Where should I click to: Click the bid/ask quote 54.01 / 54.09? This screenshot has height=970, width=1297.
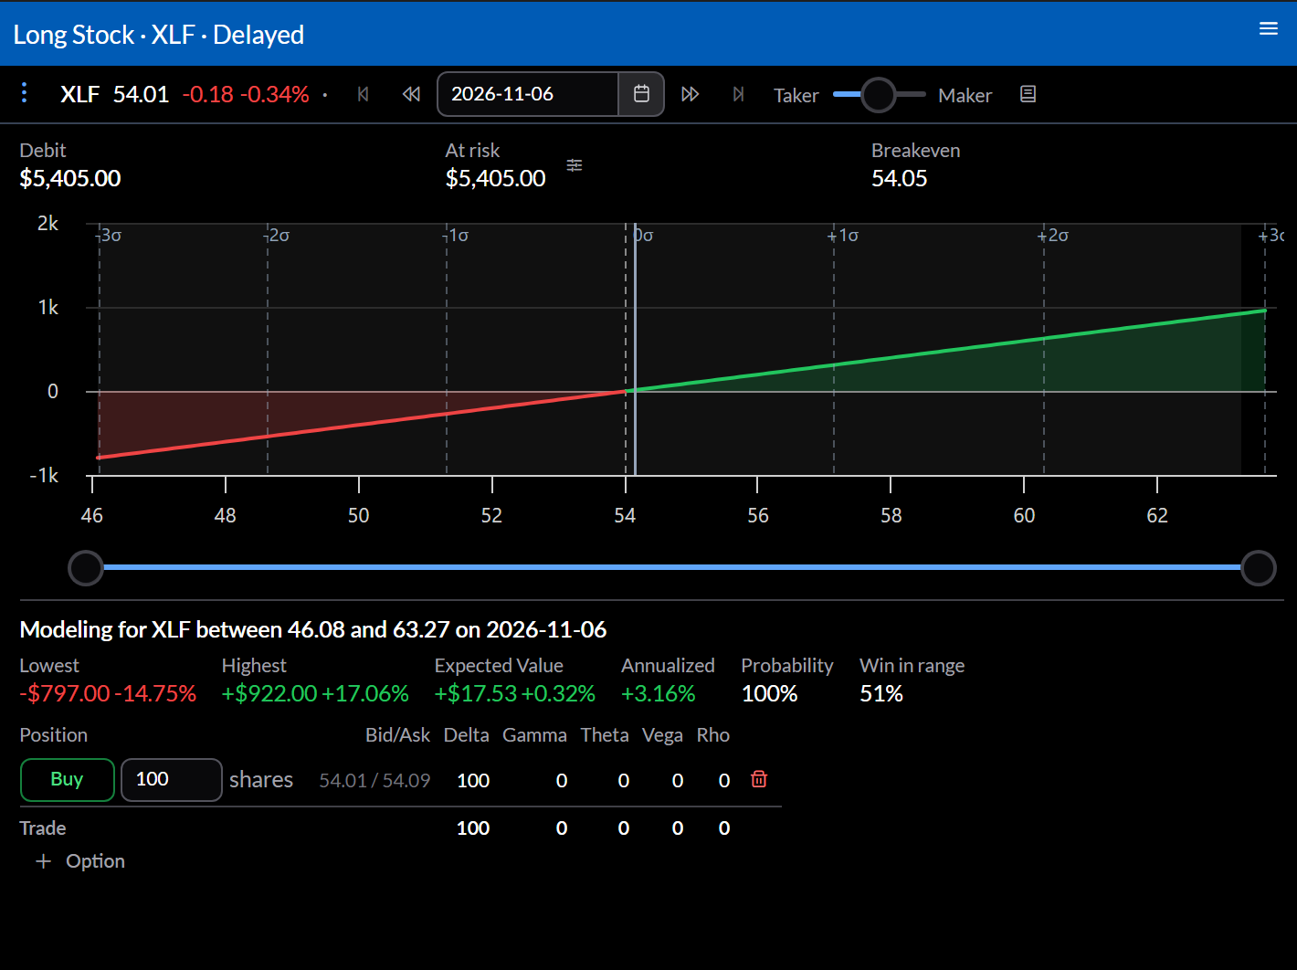(374, 781)
